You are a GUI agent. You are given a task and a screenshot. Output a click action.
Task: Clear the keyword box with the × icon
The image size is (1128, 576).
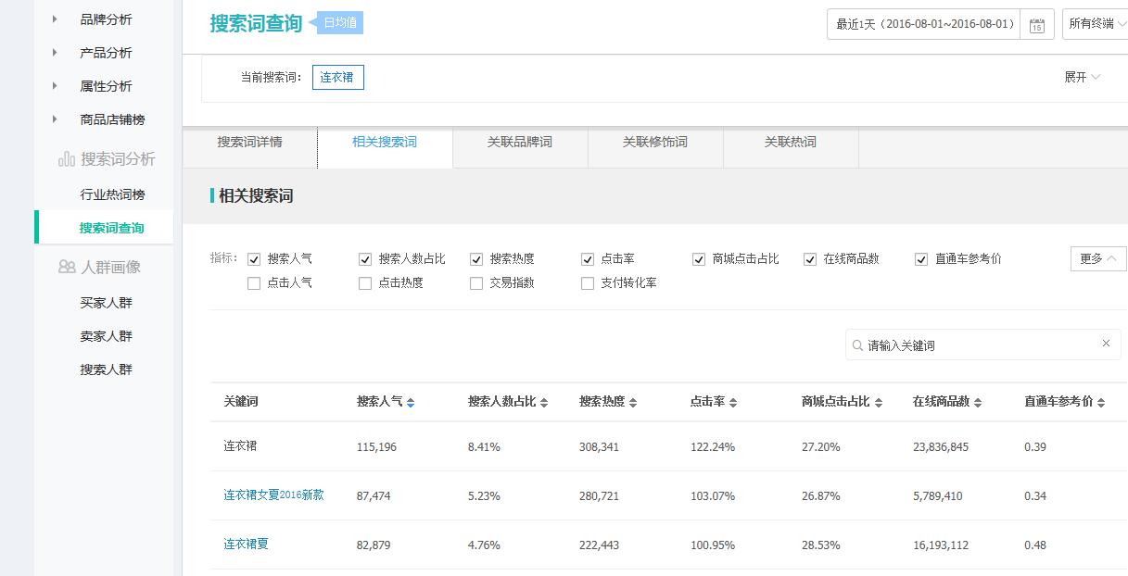tap(1105, 344)
